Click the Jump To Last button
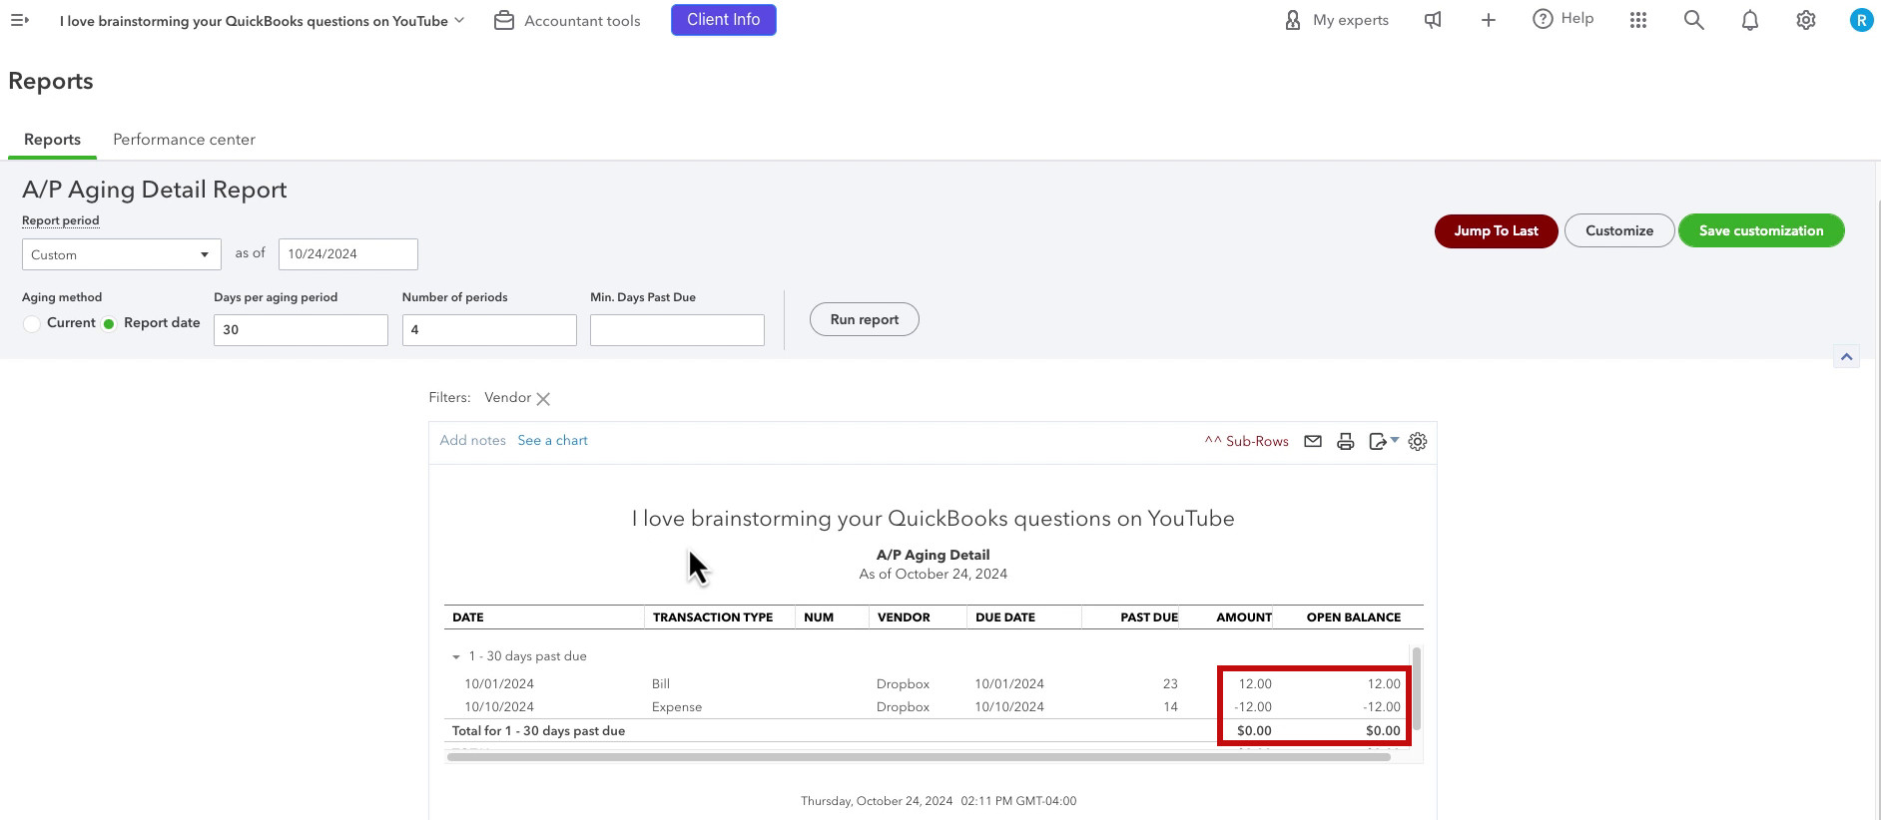The image size is (1881, 820). [1496, 230]
